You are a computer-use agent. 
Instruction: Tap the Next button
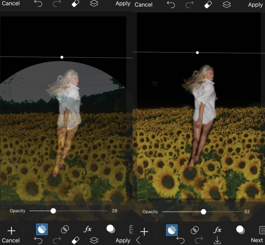[257, 240]
